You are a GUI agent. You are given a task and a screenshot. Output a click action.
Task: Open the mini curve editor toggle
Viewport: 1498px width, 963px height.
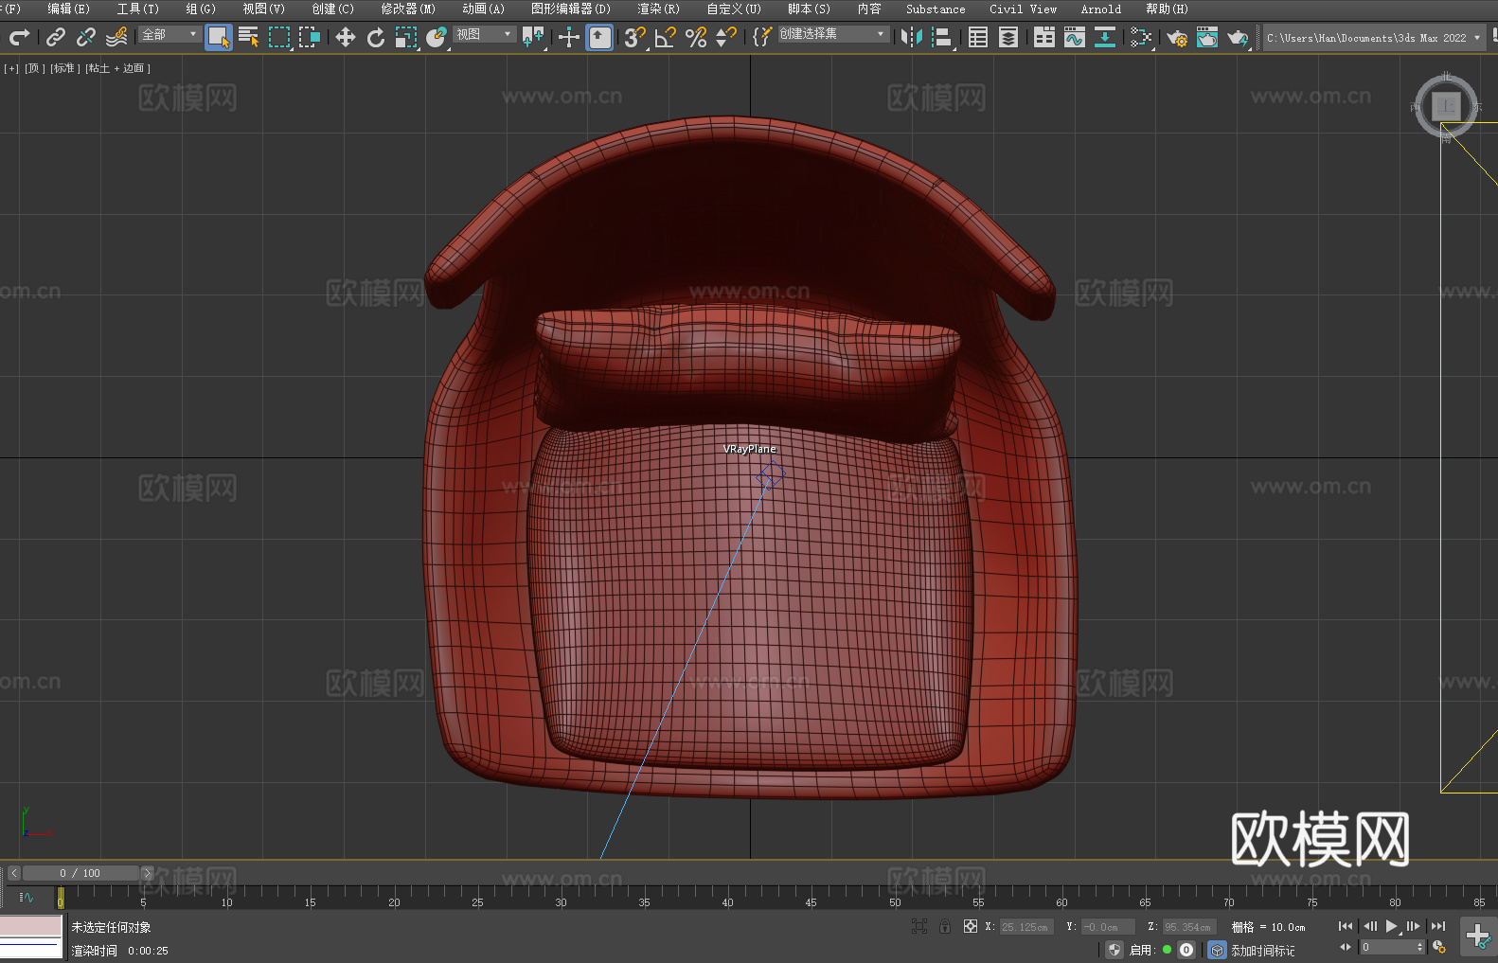click(27, 897)
